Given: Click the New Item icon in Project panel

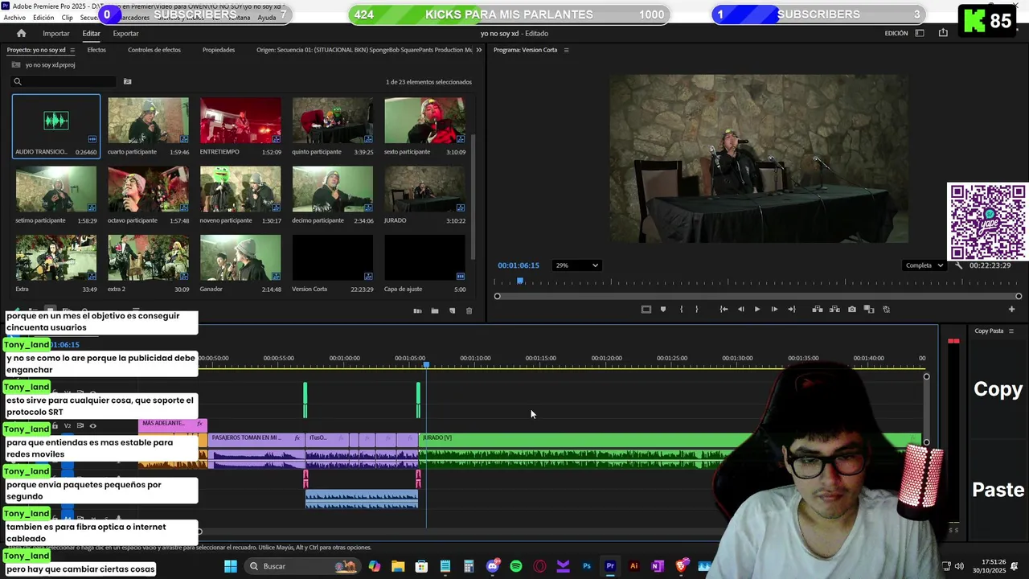Looking at the screenshot, I should [x=452, y=311].
